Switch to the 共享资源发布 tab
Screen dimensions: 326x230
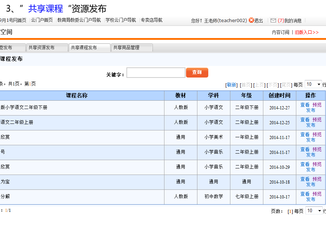coord(47,47)
